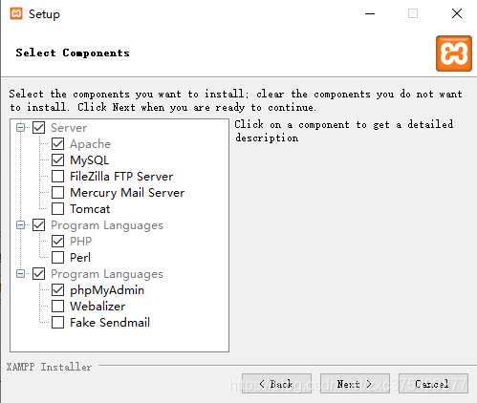Collapse the first Program Languages group
The width and height of the screenshot is (477, 403).
click(21, 225)
